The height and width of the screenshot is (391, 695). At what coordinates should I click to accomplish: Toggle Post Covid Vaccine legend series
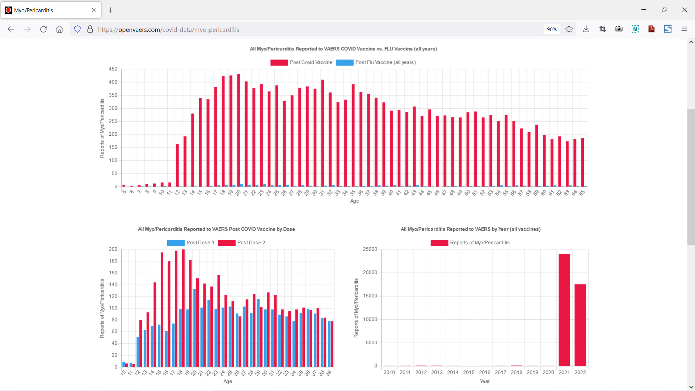[301, 62]
